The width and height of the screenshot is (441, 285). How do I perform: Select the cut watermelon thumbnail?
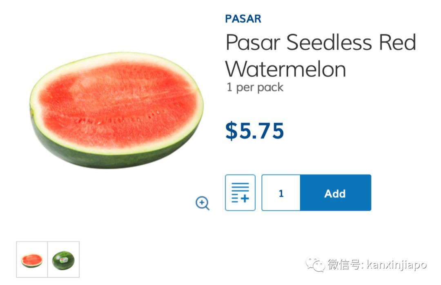(32, 260)
